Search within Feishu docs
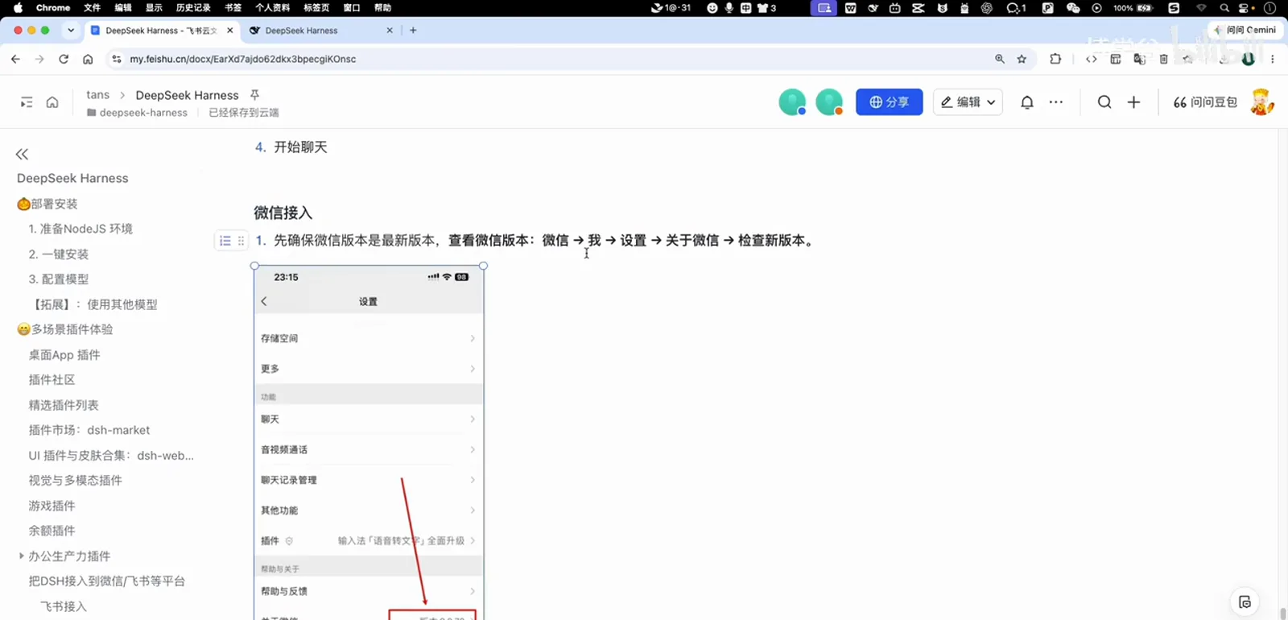The image size is (1288, 620). tap(1104, 102)
